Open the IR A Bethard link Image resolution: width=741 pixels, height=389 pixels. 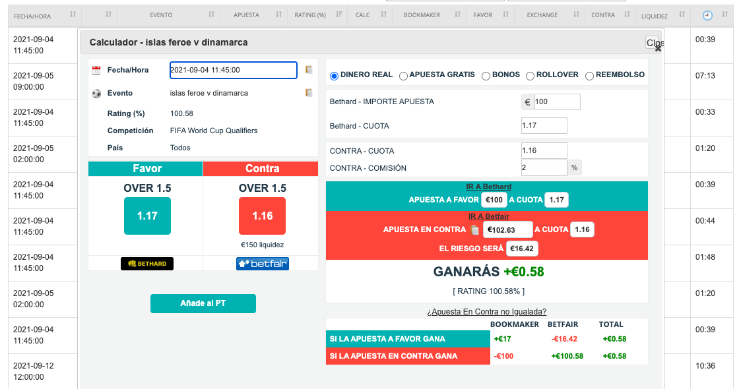point(490,187)
